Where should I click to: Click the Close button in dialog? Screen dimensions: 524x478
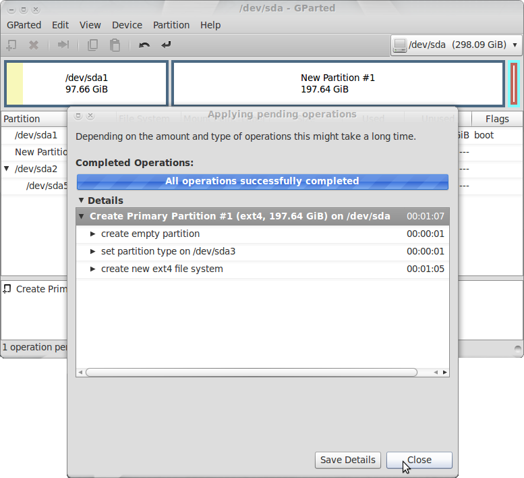(x=419, y=460)
